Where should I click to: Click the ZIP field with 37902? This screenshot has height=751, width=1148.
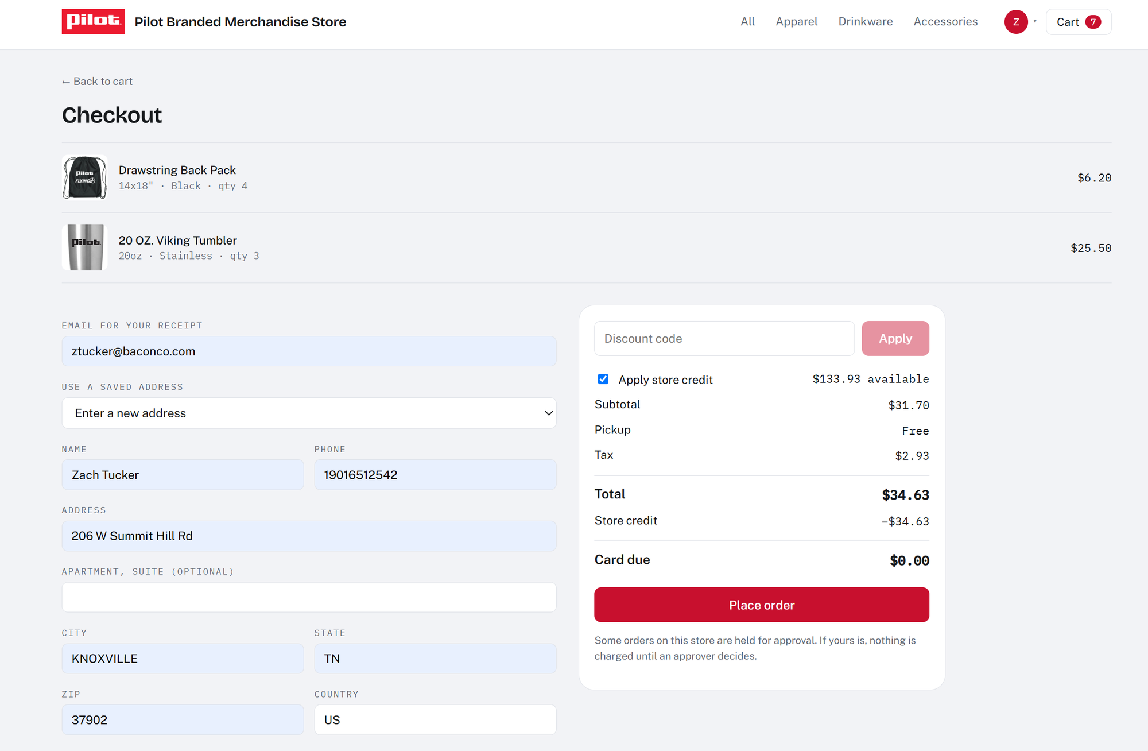tap(183, 720)
